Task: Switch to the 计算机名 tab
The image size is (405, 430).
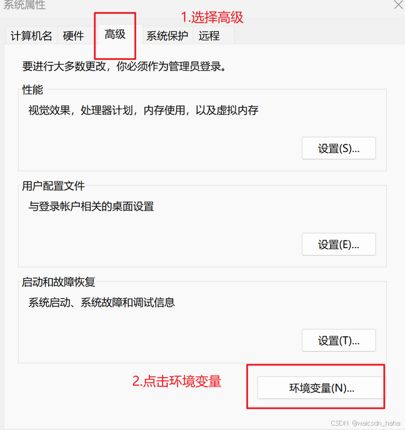Action: (31, 36)
